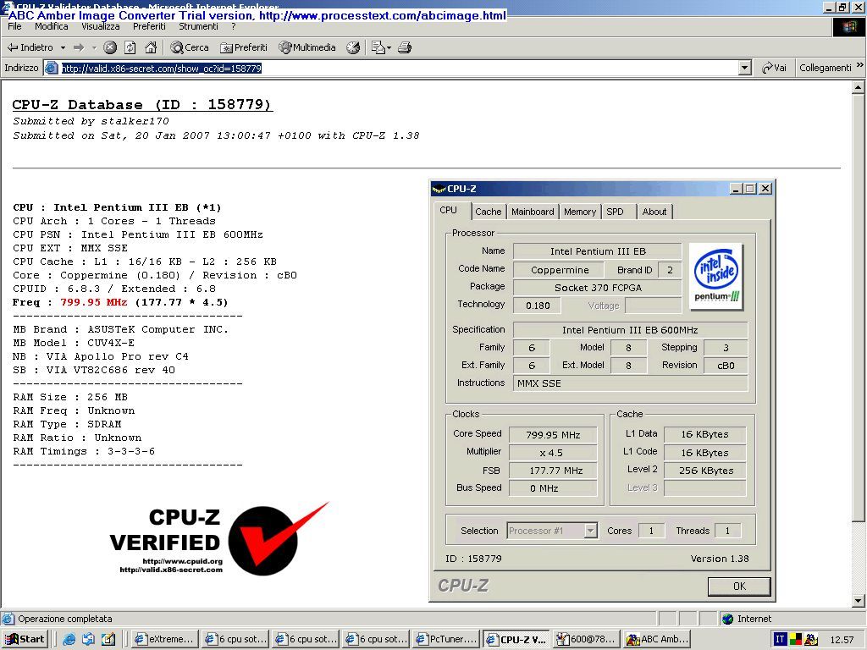Open the Processor #1 selection dropdown

pos(552,531)
